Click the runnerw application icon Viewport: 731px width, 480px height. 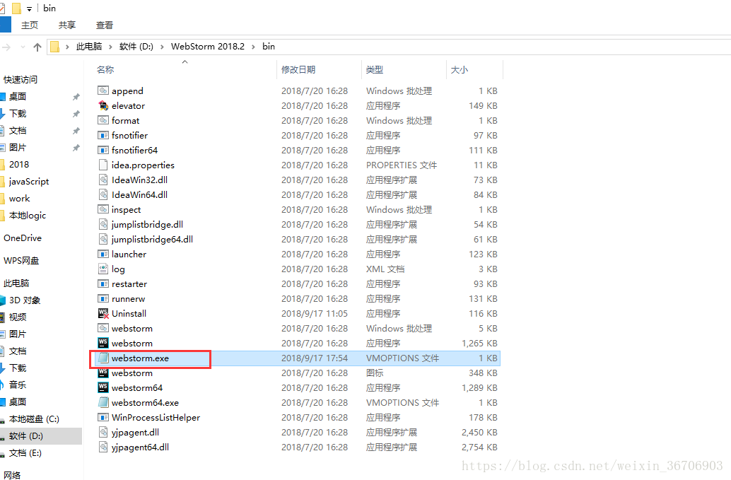point(103,299)
